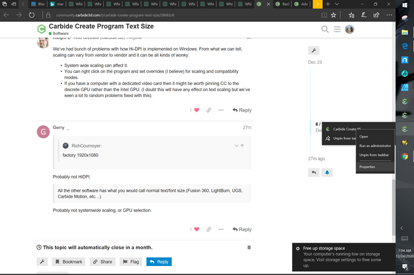The height and width of the screenshot is (275, 414).
Task: Open Gerry's username link
Action: point(59,128)
